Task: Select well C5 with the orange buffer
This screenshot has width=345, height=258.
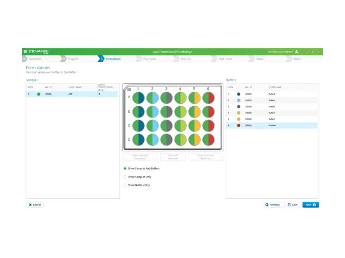Action: [194, 126]
